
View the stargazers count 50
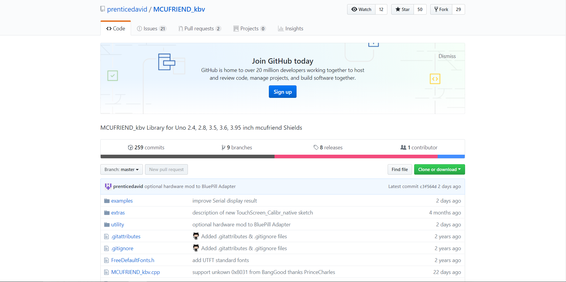point(420,10)
